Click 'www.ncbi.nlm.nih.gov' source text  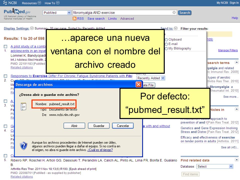pyautogui.click(x=64, y=115)
